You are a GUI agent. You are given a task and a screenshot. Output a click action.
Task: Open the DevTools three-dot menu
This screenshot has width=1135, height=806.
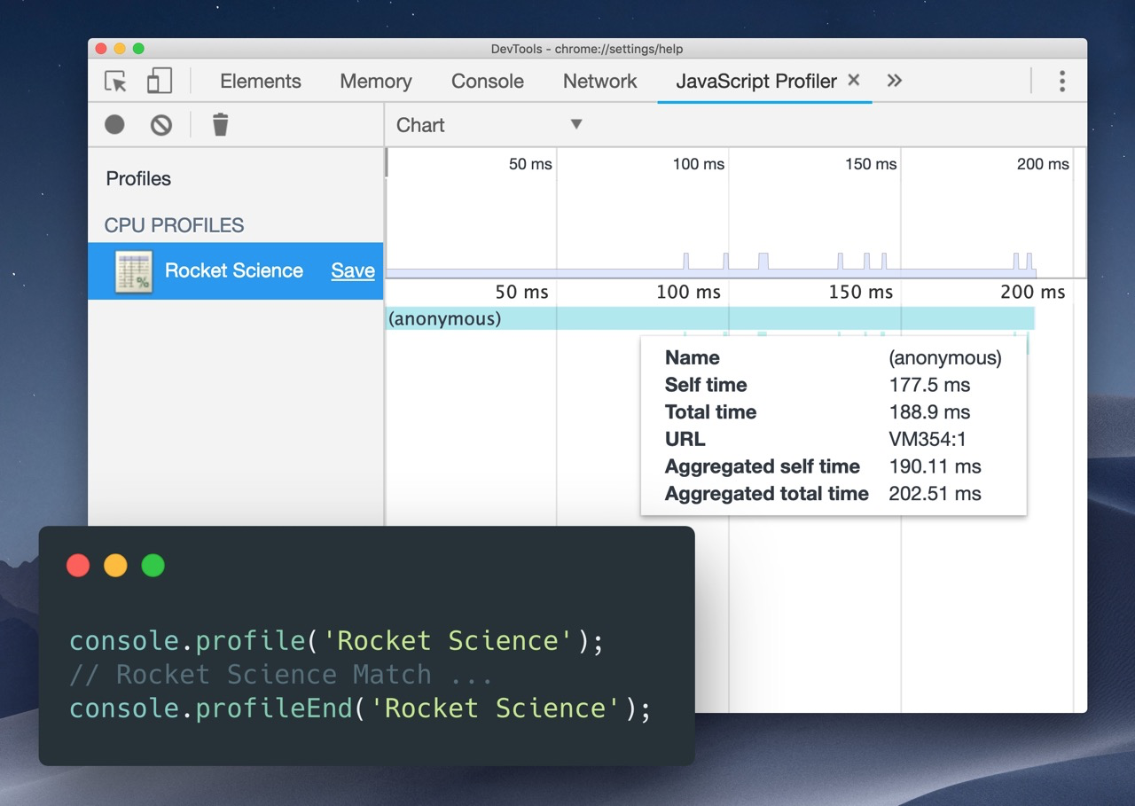[x=1061, y=82]
